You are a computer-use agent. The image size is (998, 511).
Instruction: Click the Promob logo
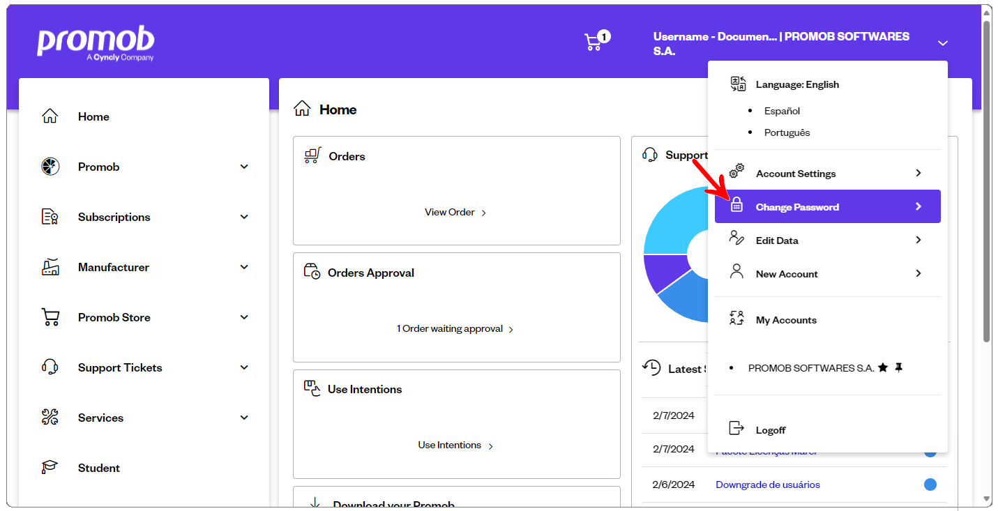pos(96,44)
